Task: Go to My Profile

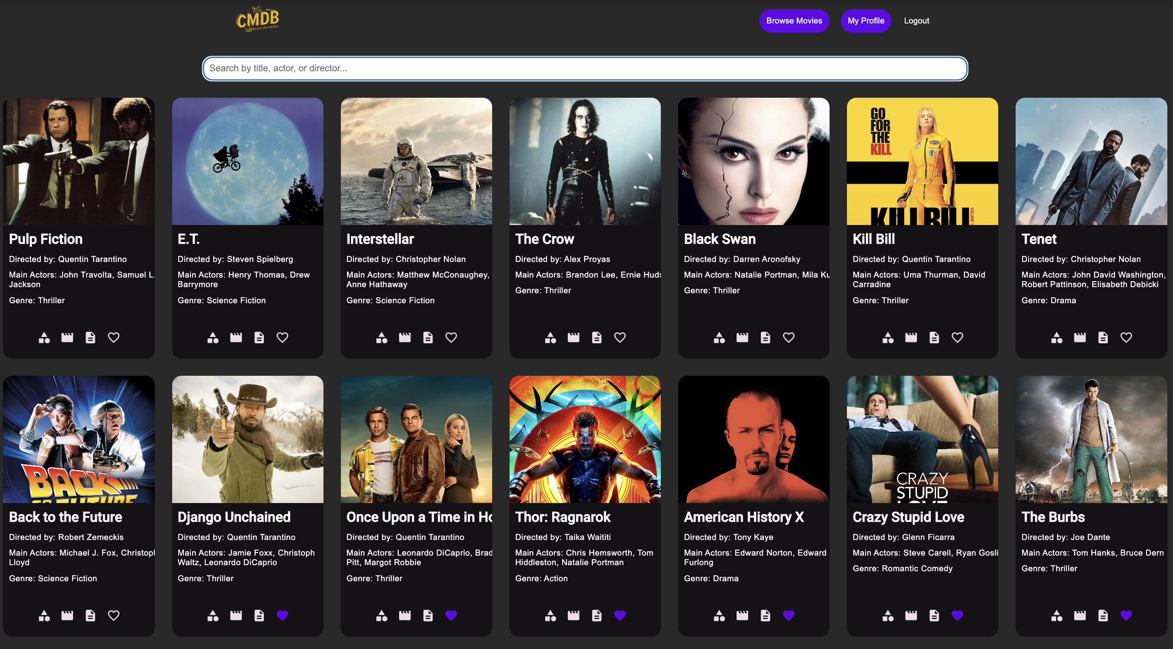Action: (x=865, y=21)
